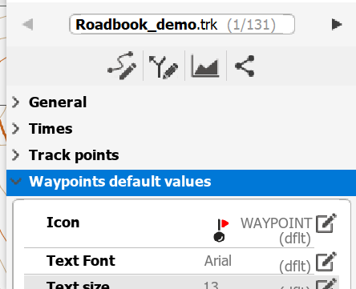Open the track path edit tool
The width and height of the screenshot is (356, 289).
122,66
